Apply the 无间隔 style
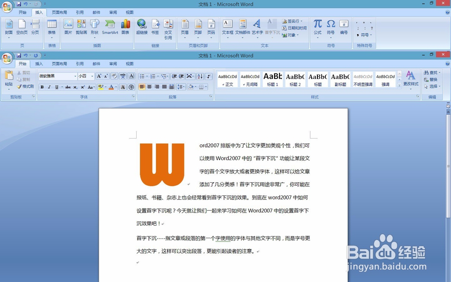 [250, 79]
